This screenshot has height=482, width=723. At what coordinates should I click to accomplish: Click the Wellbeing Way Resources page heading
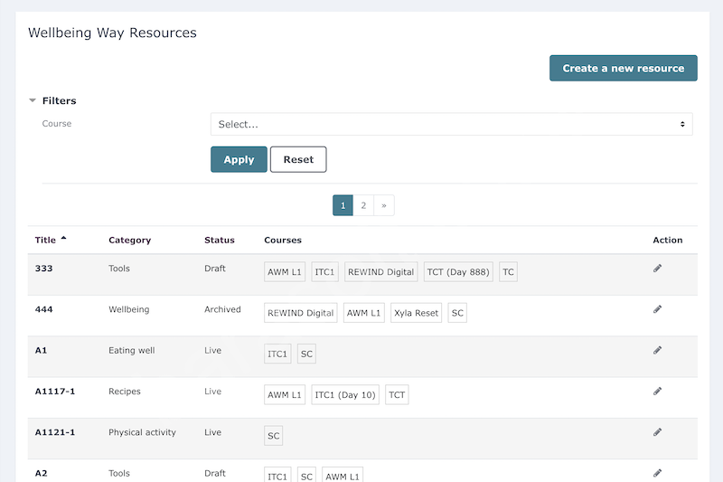[112, 33]
